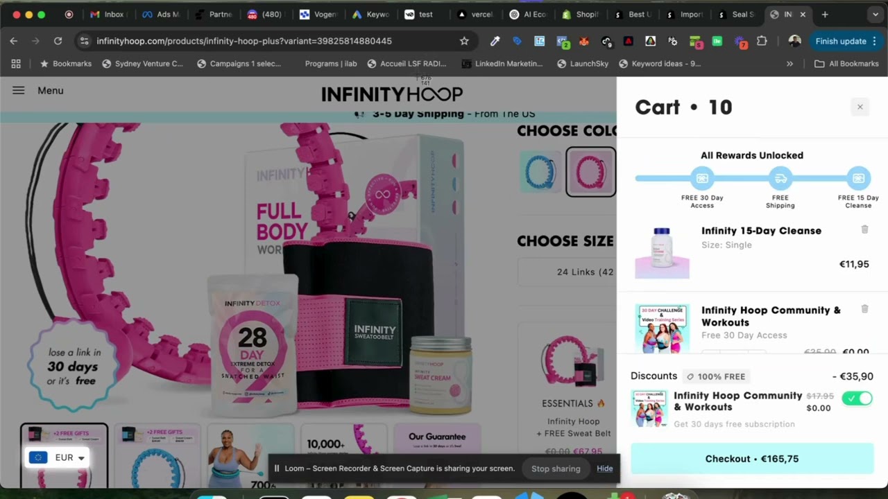Hide the Loom sharing notification bar

point(605,469)
